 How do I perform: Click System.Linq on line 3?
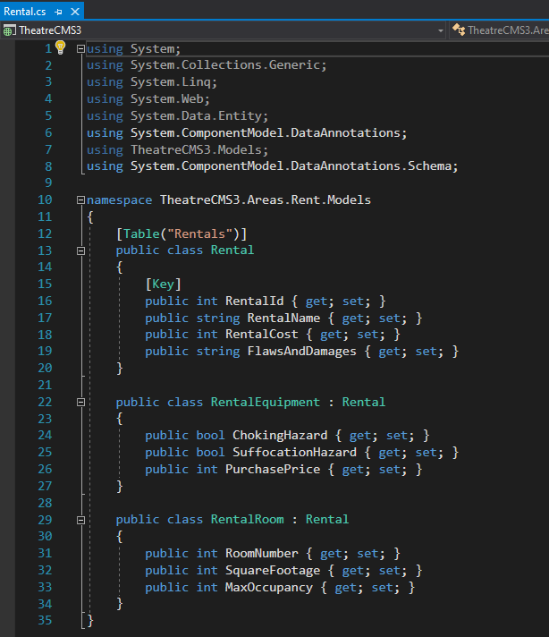[171, 82]
